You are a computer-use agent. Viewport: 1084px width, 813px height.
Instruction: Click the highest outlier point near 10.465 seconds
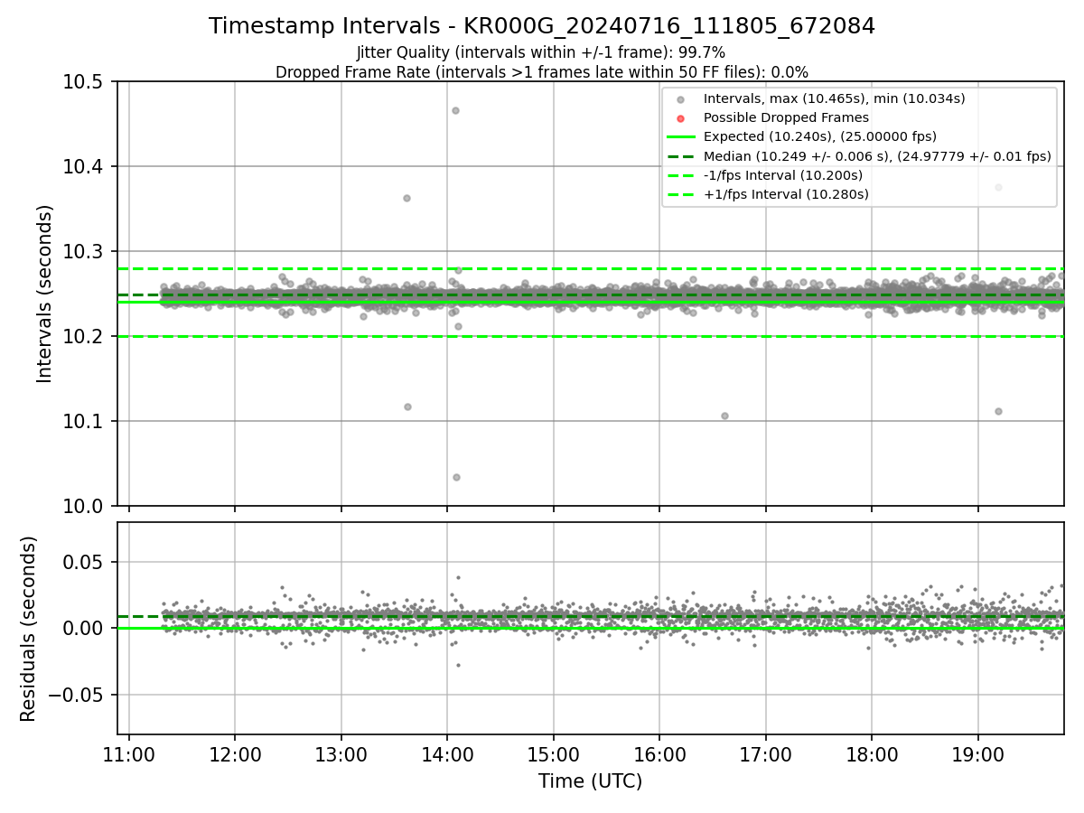[455, 110]
